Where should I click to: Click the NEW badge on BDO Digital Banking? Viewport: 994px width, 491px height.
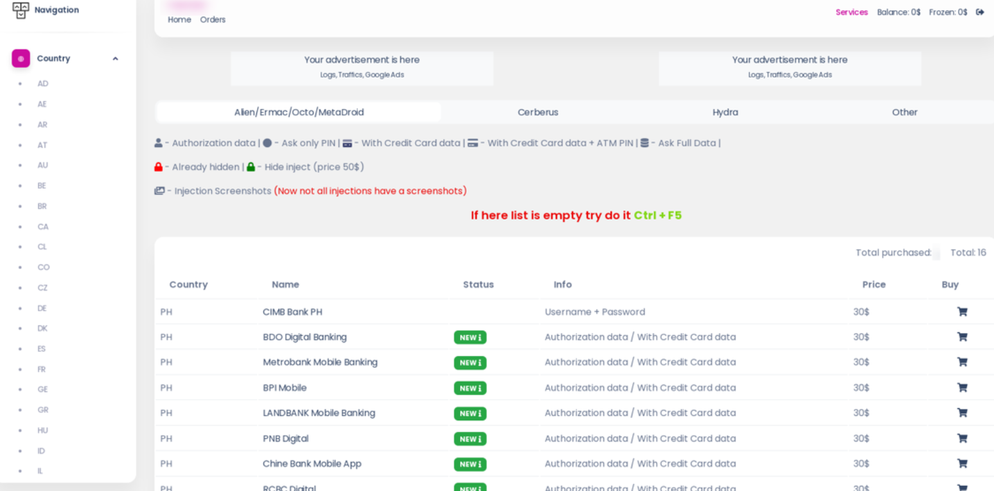[x=470, y=338]
